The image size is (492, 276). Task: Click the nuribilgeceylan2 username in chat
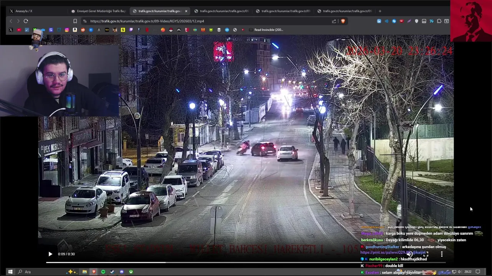(383, 259)
